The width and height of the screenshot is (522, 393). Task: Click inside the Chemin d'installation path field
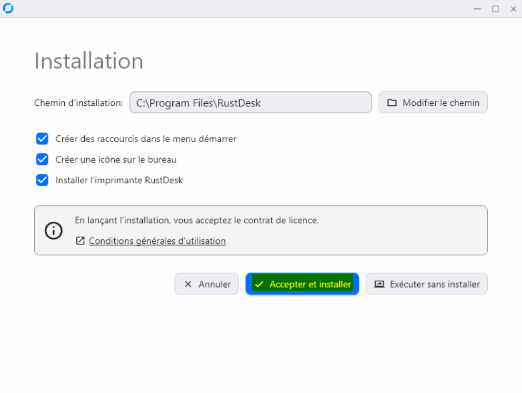[250, 103]
